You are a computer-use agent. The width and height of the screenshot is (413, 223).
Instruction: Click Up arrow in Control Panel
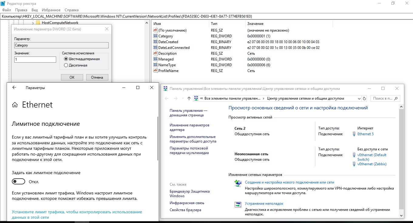pos(189,98)
